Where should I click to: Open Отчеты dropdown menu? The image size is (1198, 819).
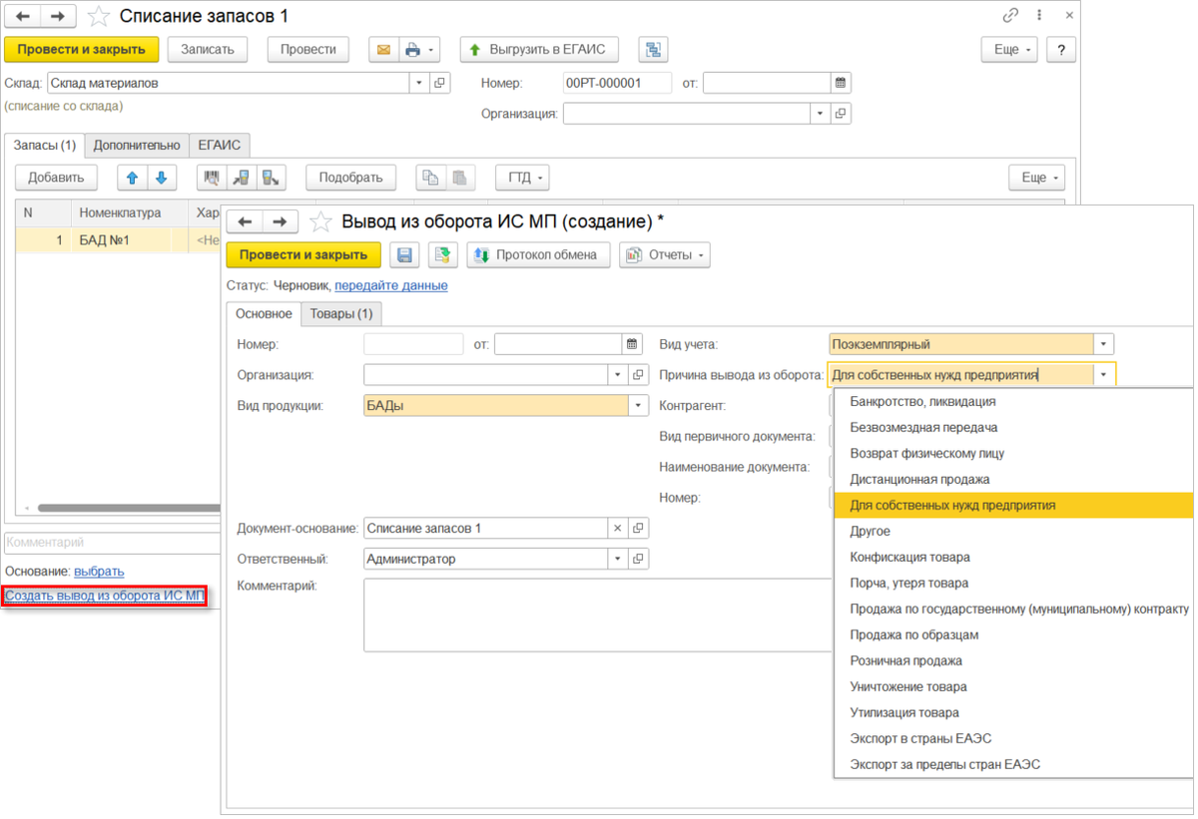[665, 255]
